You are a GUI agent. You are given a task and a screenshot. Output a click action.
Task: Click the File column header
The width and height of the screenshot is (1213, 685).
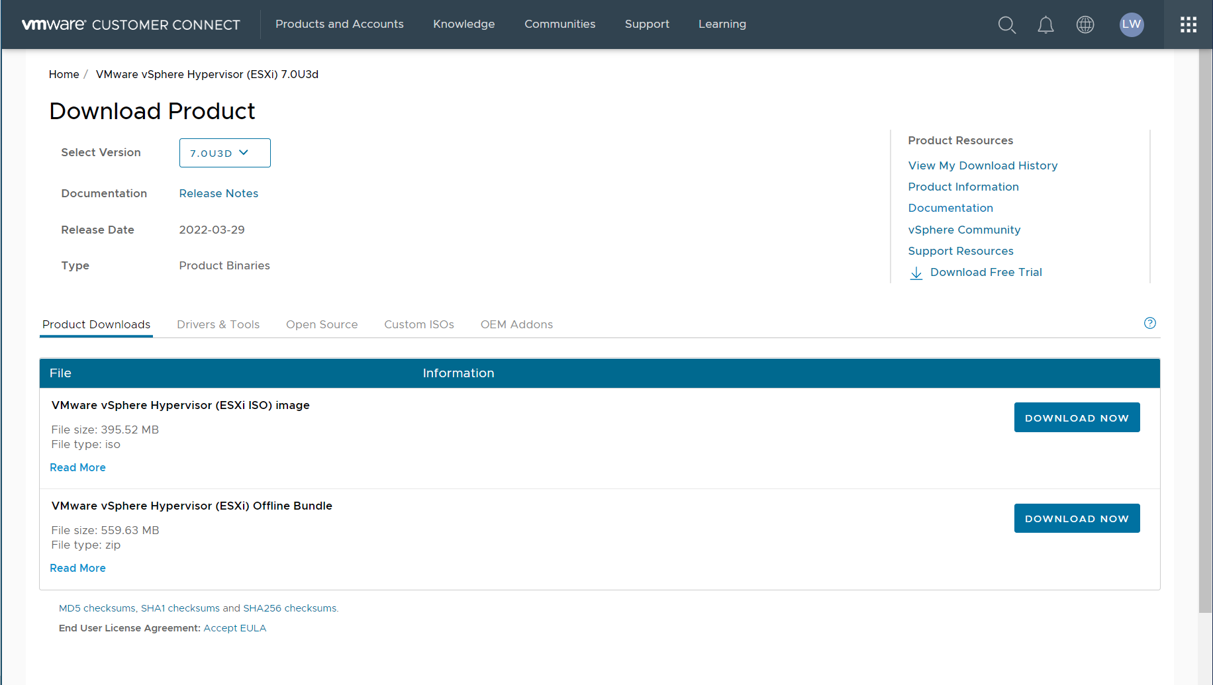(x=60, y=373)
